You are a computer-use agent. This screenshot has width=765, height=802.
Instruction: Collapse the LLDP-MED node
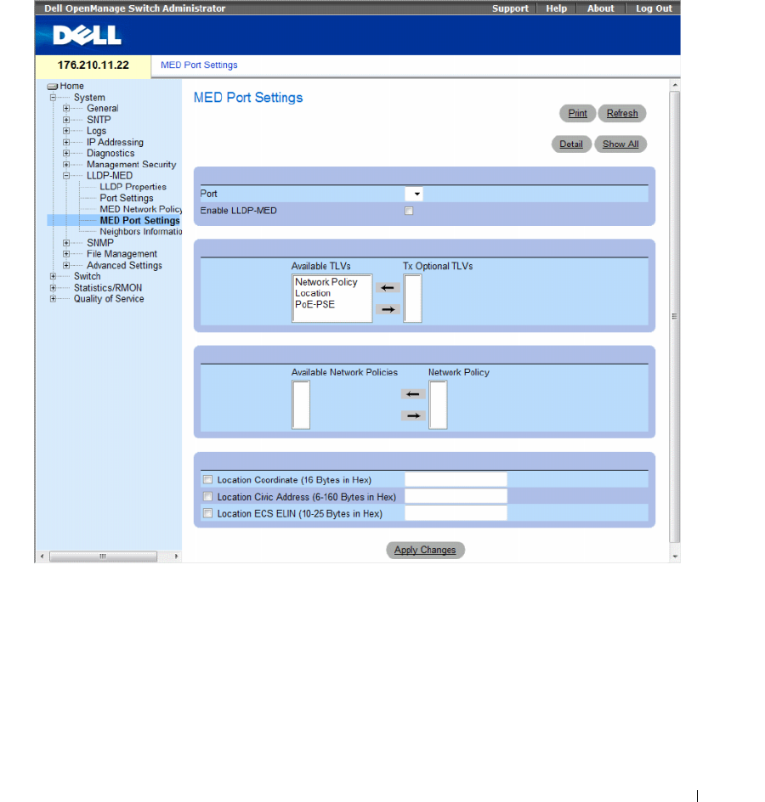click(66, 176)
